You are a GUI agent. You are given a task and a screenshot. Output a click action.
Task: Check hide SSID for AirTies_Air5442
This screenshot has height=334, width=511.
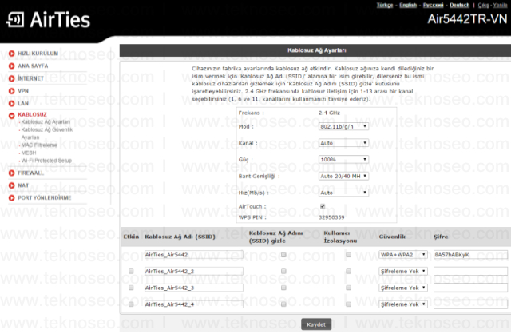(x=283, y=255)
